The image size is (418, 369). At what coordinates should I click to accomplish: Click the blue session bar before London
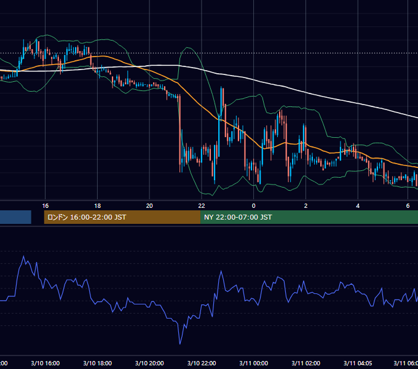point(15,217)
